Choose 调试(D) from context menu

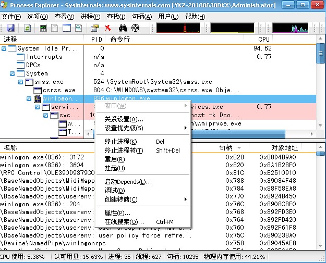[143, 191]
